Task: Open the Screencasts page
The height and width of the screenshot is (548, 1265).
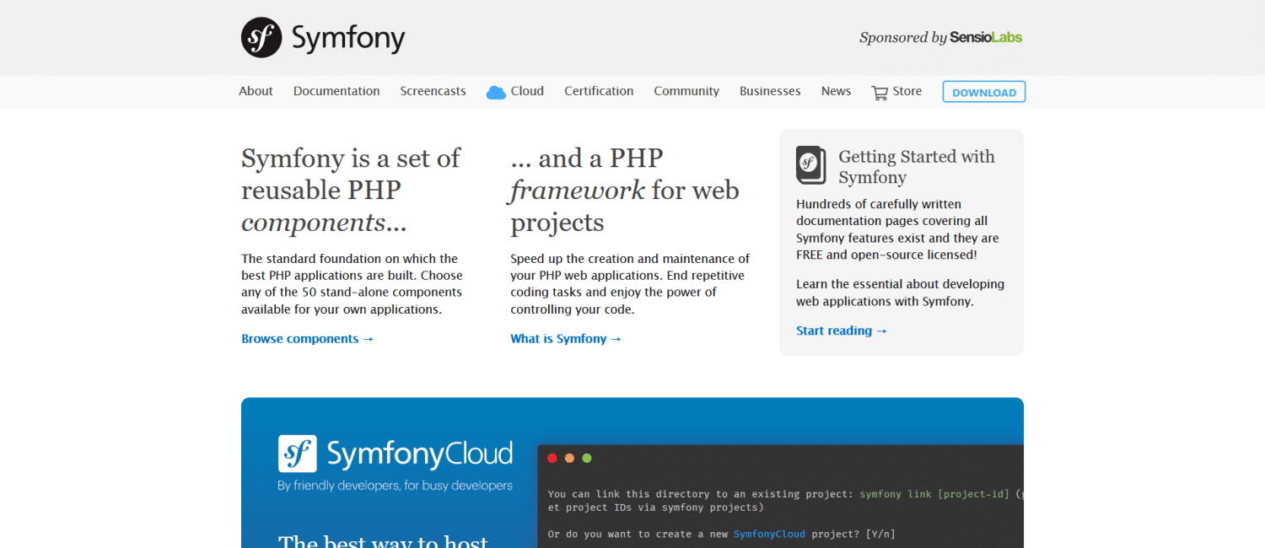Action: coord(433,91)
